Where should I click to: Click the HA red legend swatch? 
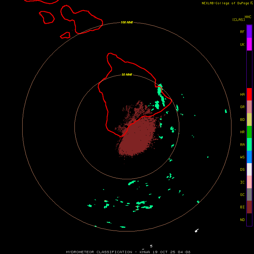[249, 94]
